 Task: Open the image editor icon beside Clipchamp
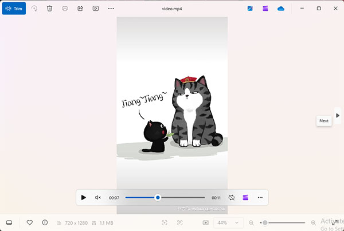[x=250, y=9]
